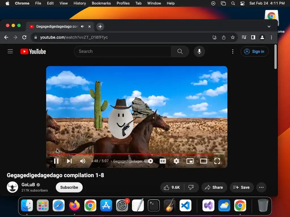This screenshot has width=290, height=217.
Task: Share the video
Action: pyautogui.click(x=214, y=187)
